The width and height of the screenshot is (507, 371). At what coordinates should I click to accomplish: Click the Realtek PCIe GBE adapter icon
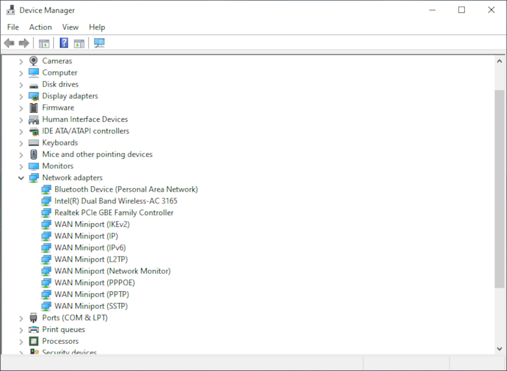tap(46, 213)
